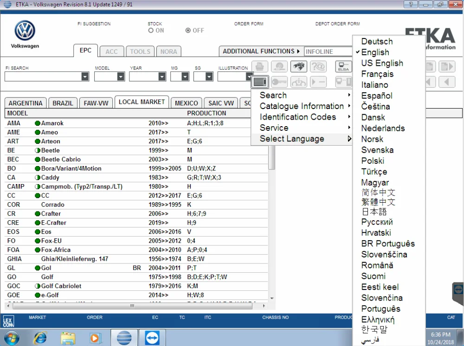
Task: Open the Windows Start button
Action: 12,338
